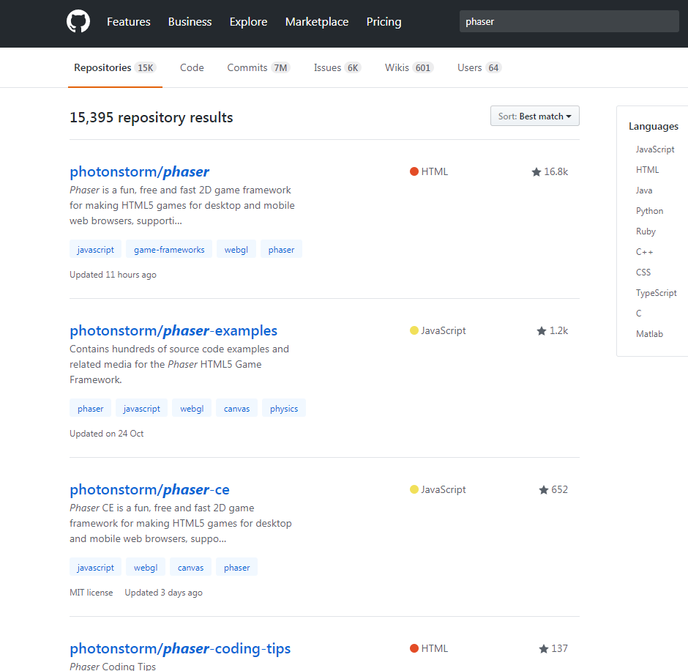The height and width of the screenshot is (671, 688).
Task: Filter results by Matlab language
Action: click(x=649, y=334)
